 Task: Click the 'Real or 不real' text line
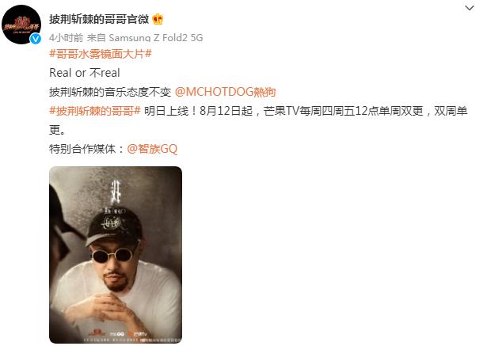(x=85, y=73)
